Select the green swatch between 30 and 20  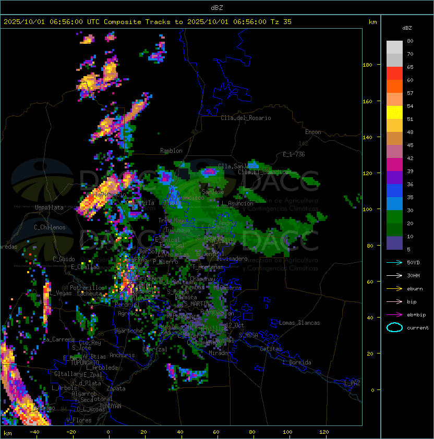(394, 217)
